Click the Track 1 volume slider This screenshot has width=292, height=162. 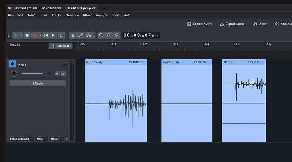36,74
